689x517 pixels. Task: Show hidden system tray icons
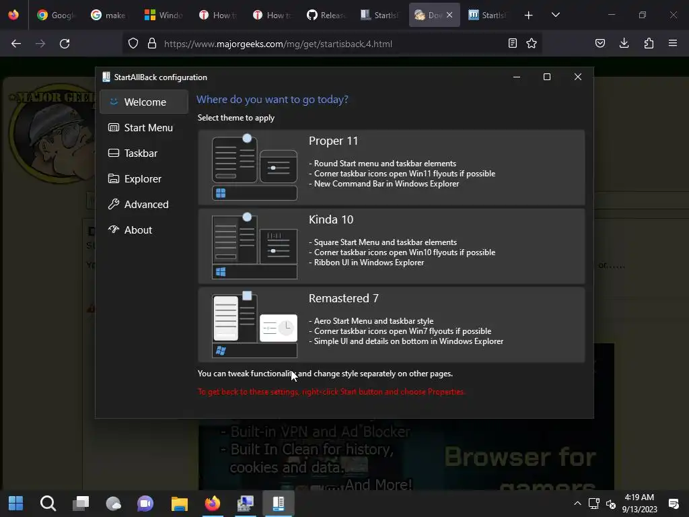point(577,504)
